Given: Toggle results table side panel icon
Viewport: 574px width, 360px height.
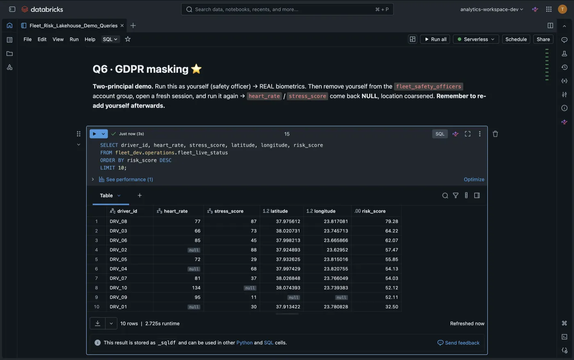Looking at the screenshot, I should [x=477, y=196].
